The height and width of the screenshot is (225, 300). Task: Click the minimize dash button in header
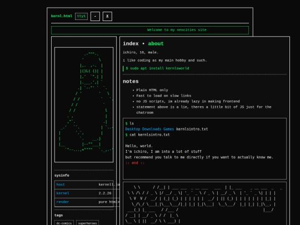[x=95, y=17]
